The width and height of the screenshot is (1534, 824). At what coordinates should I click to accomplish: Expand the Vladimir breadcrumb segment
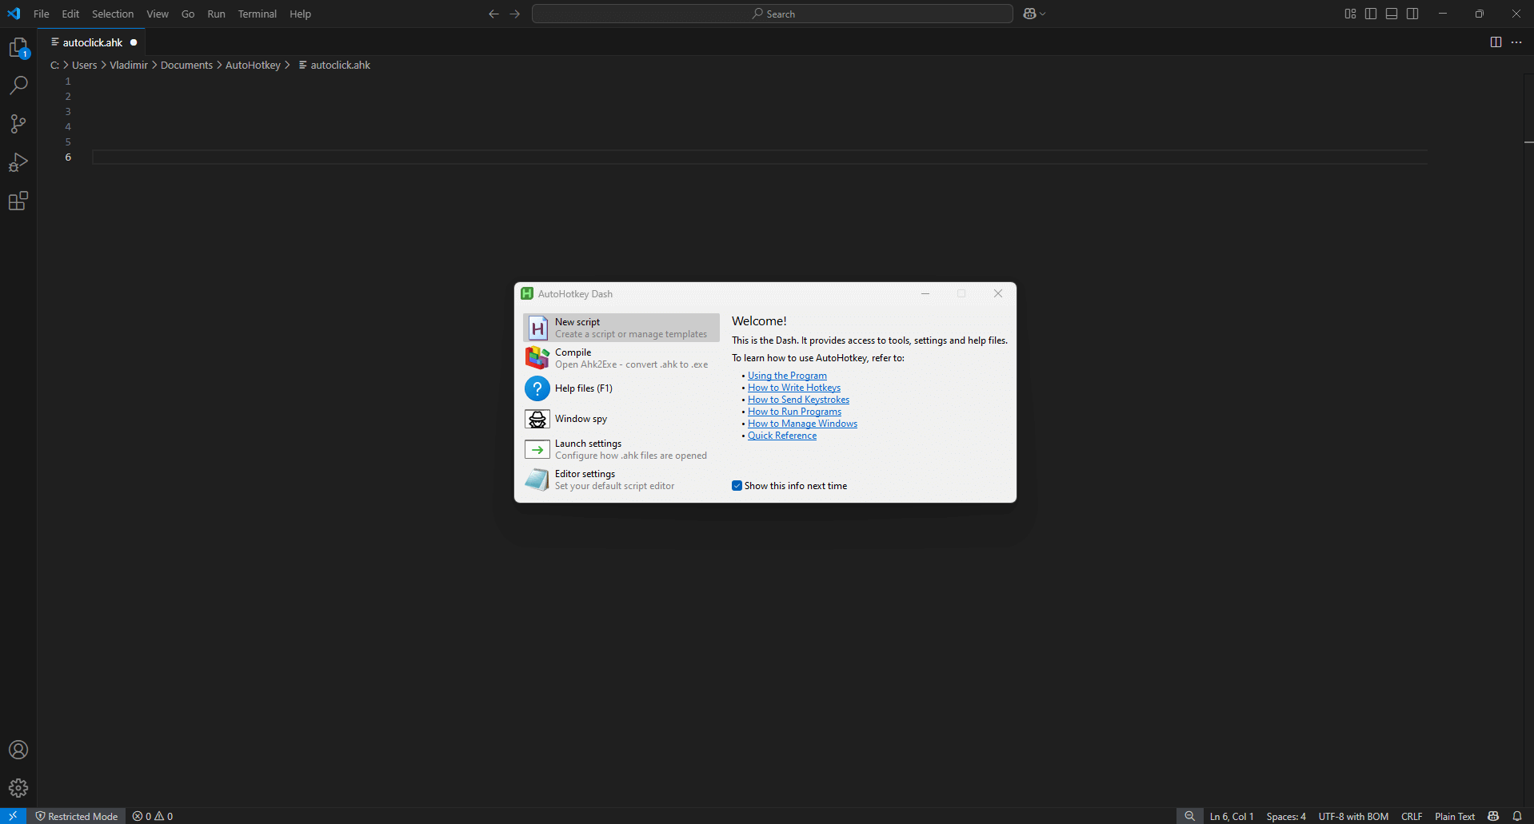point(129,65)
